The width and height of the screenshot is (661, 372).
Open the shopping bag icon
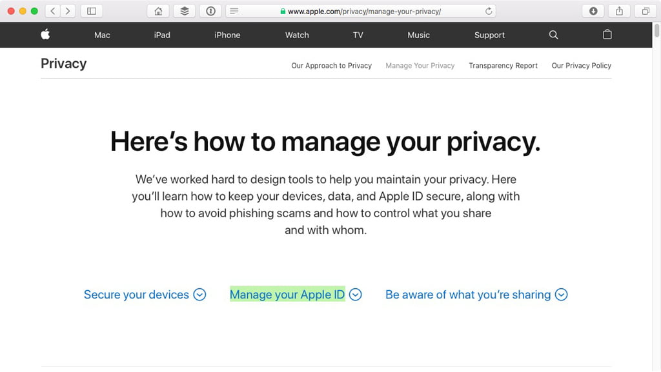click(607, 35)
